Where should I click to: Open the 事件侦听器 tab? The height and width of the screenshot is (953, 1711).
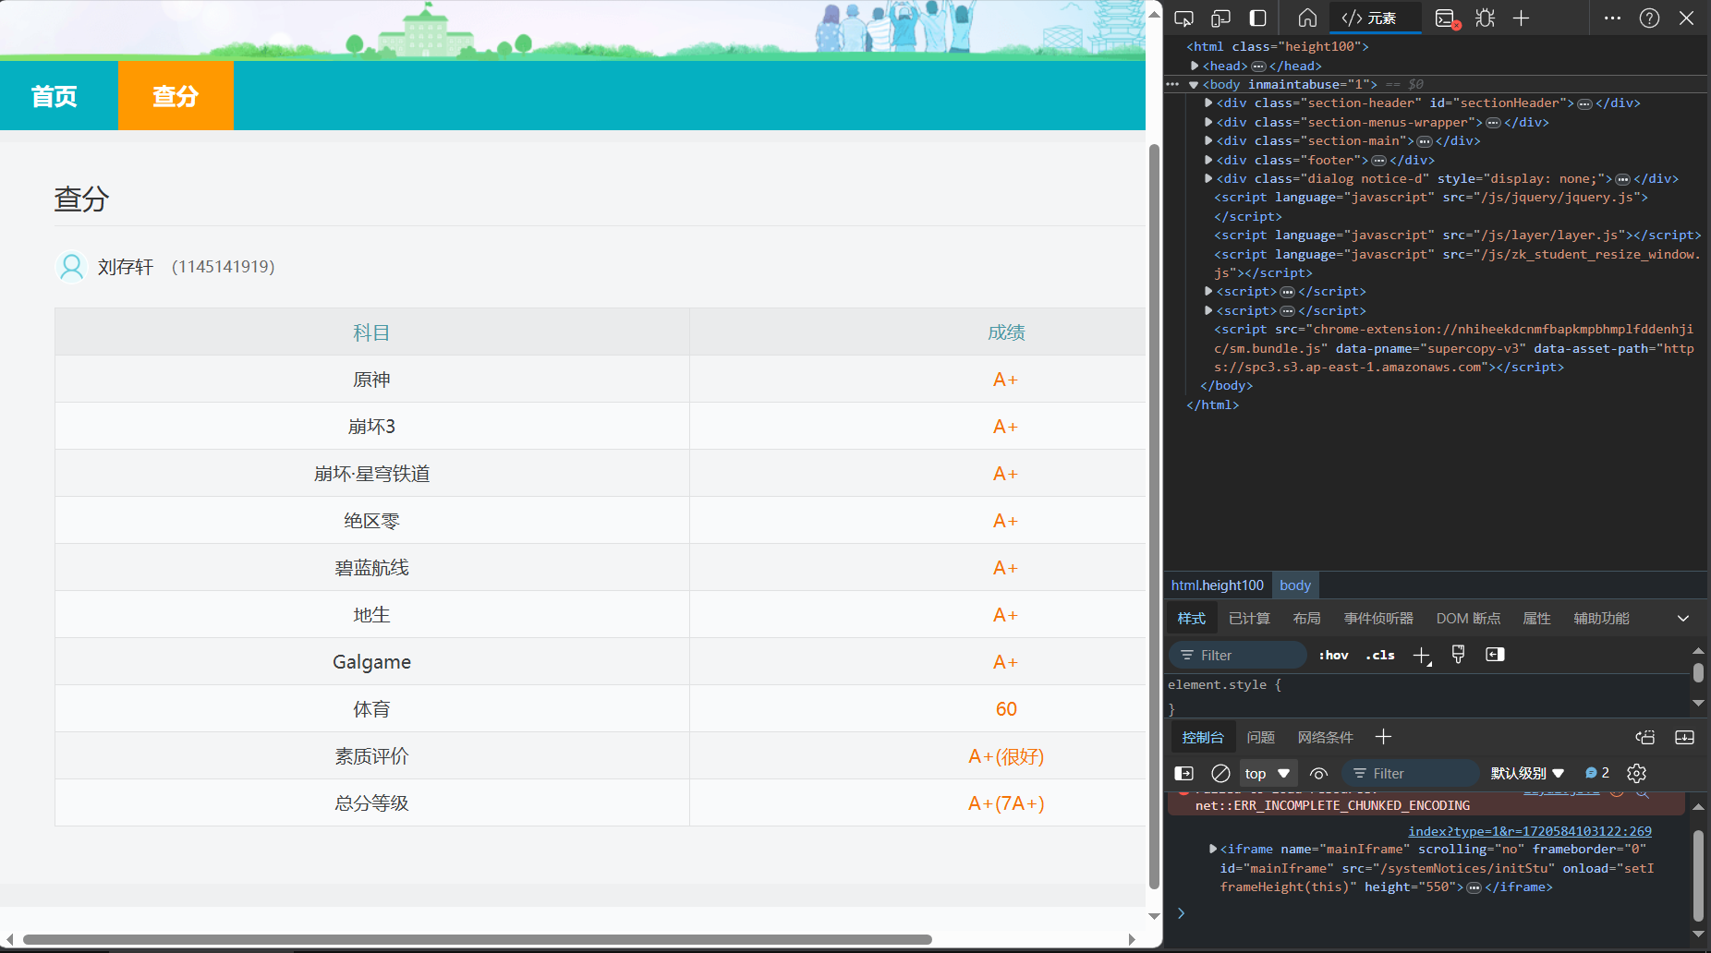[1378, 619]
